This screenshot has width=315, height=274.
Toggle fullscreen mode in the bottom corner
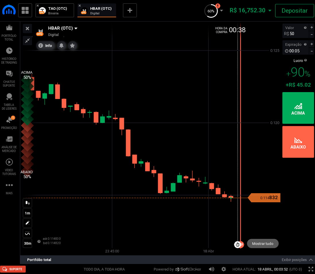[311, 269]
